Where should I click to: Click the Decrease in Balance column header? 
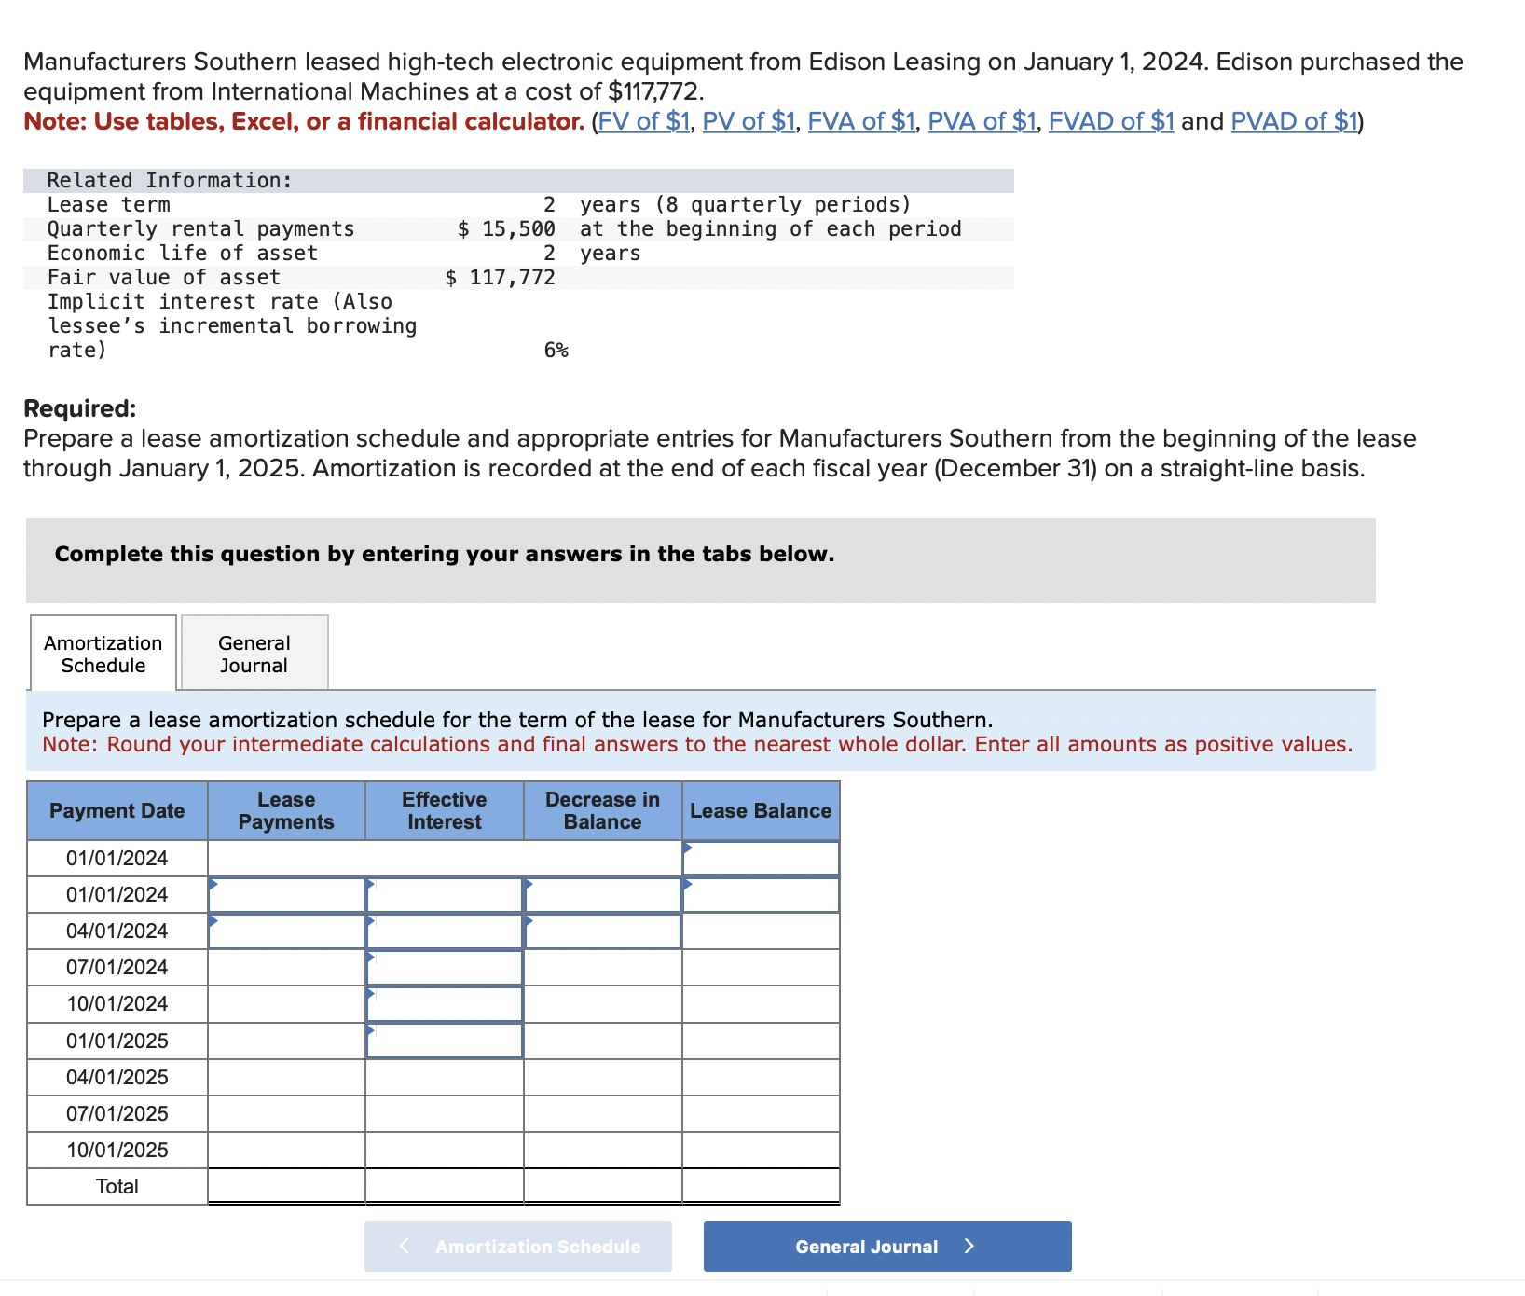coord(603,811)
